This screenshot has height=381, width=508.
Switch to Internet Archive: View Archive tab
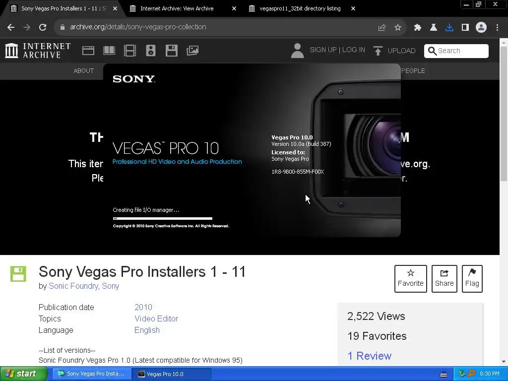coord(177,8)
